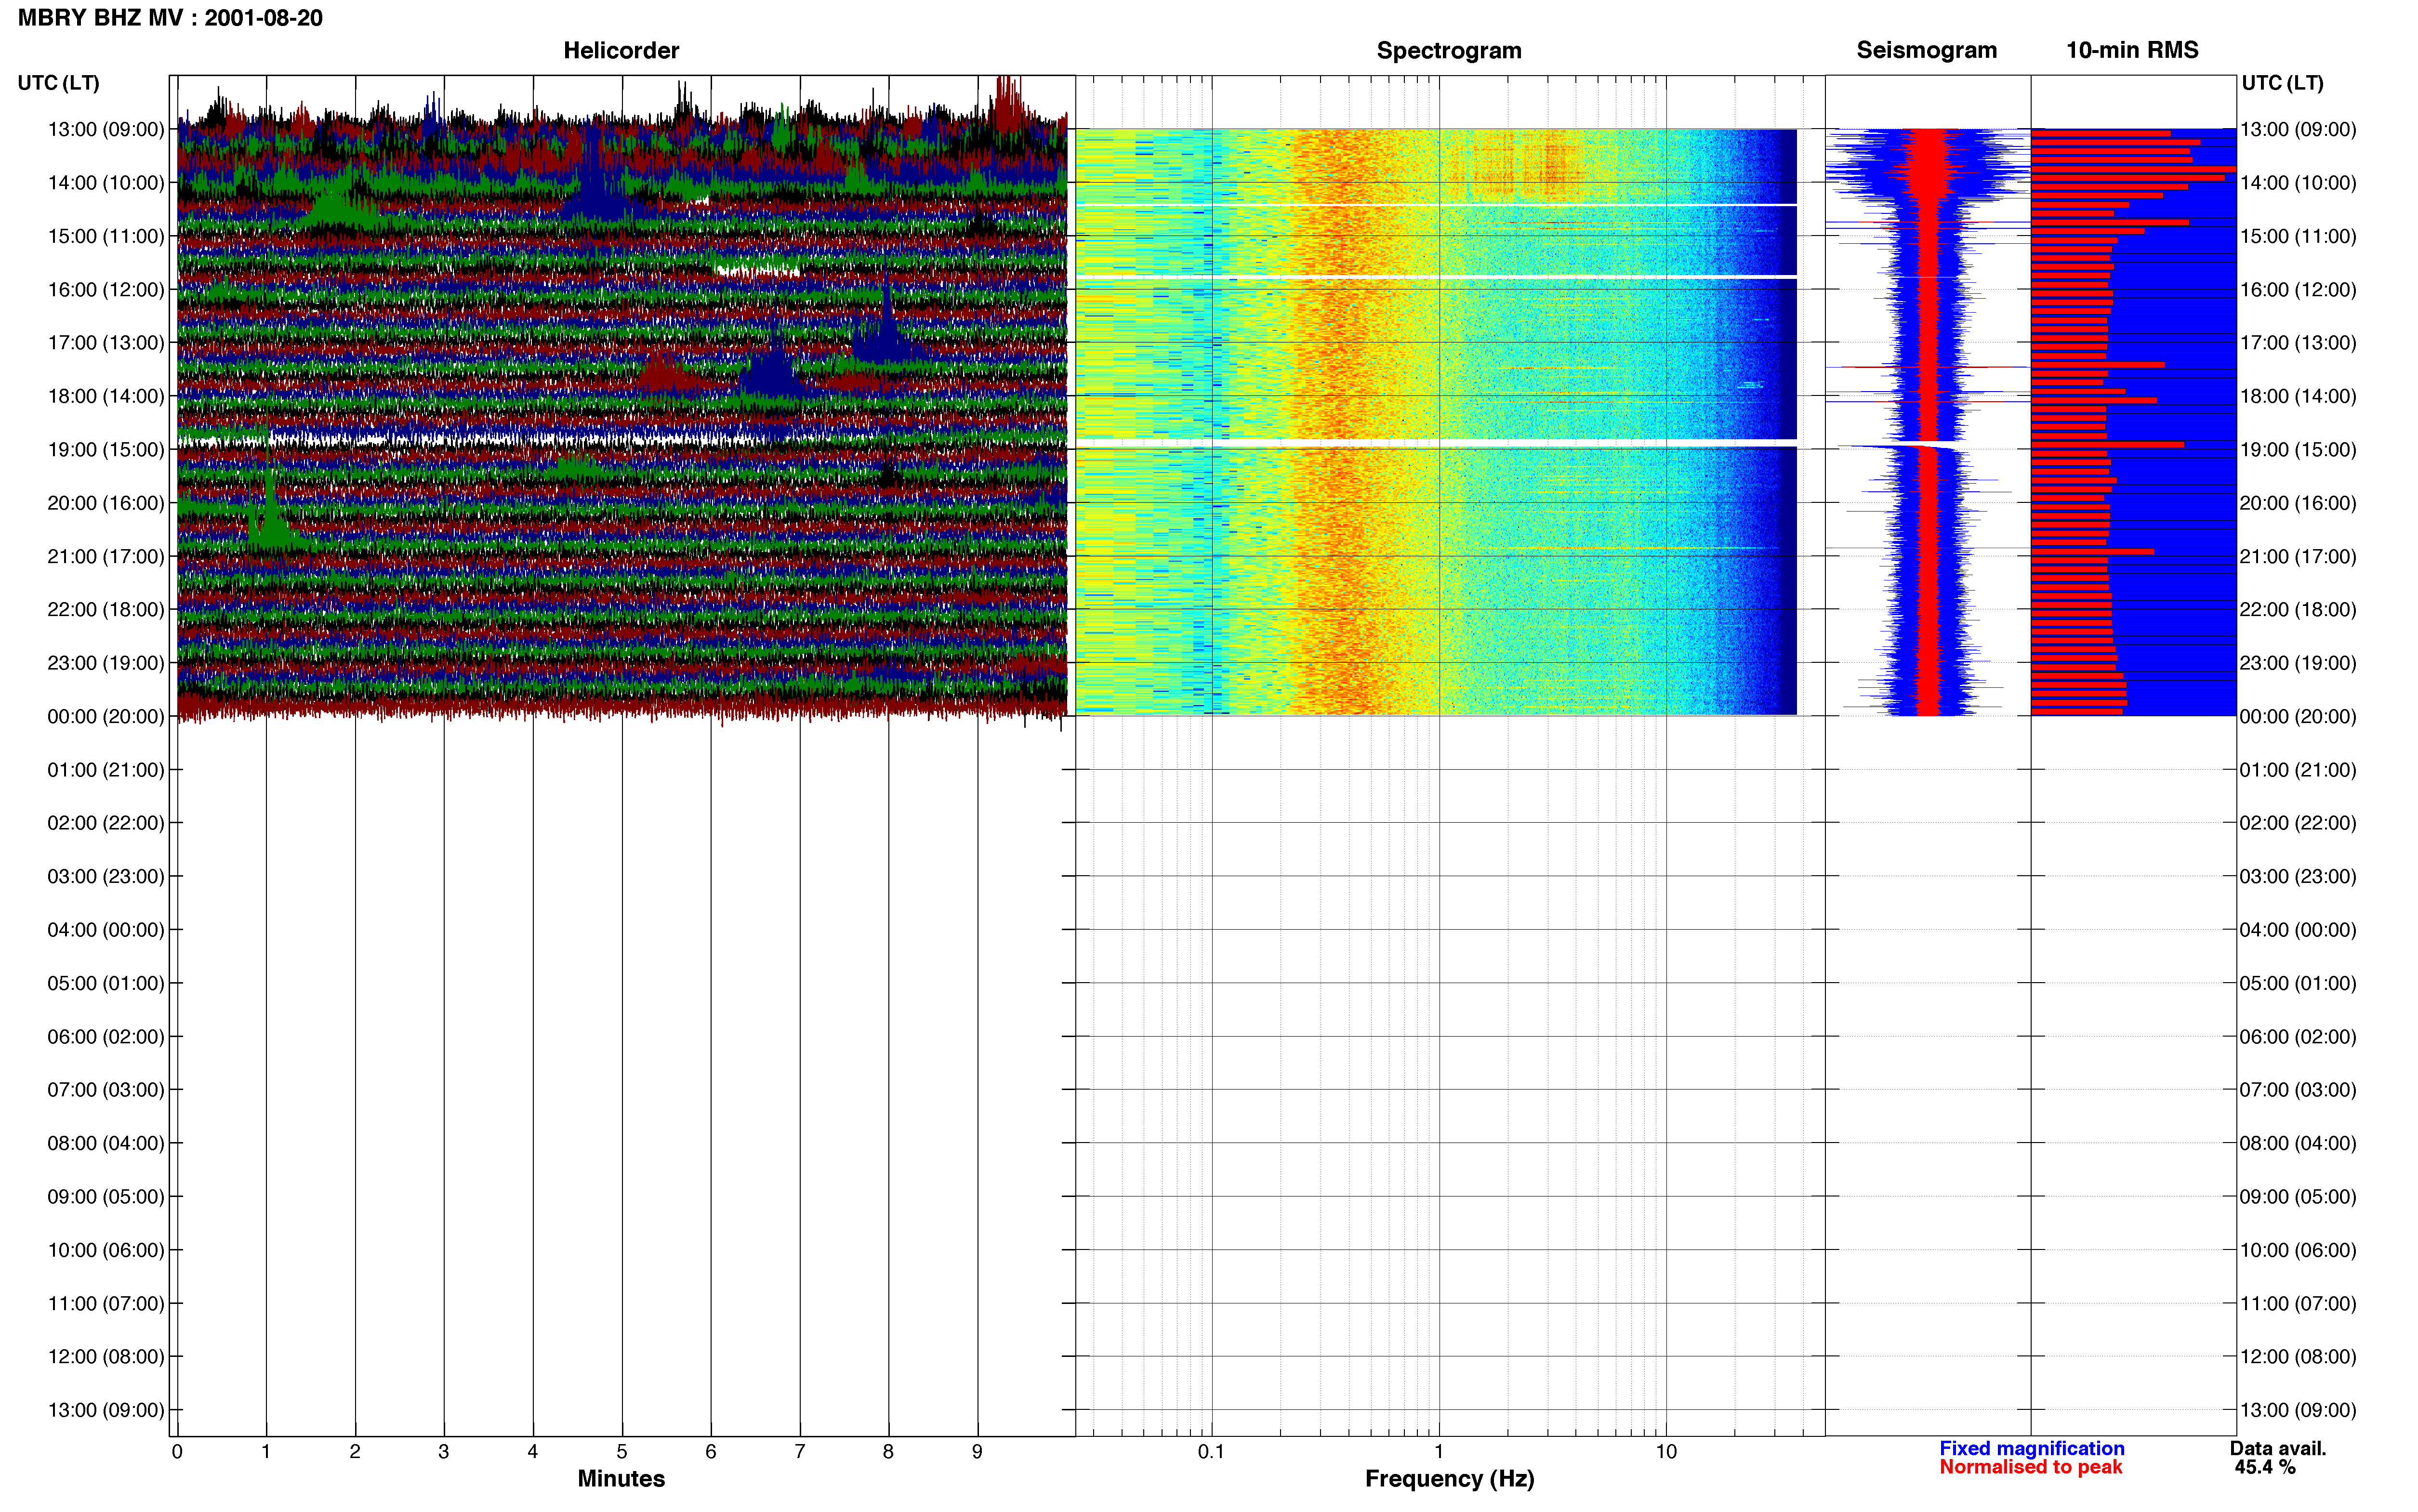Click the '45.4 %' data availability value
Image resolution: width=2418 pixels, height=1512 pixels.
pyautogui.click(x=2265, y=1467)
